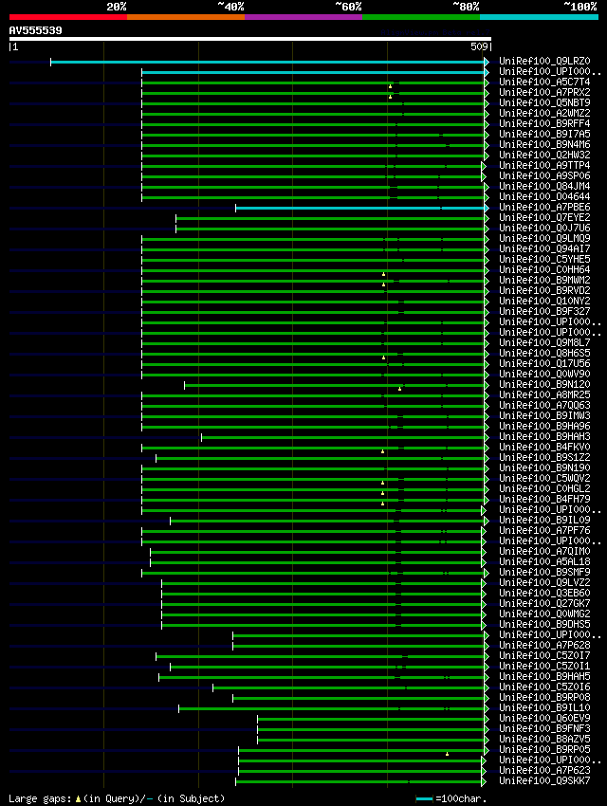
Task: Click the green alignment bar for UniRef100_B9HAH3
Action: 342,438
